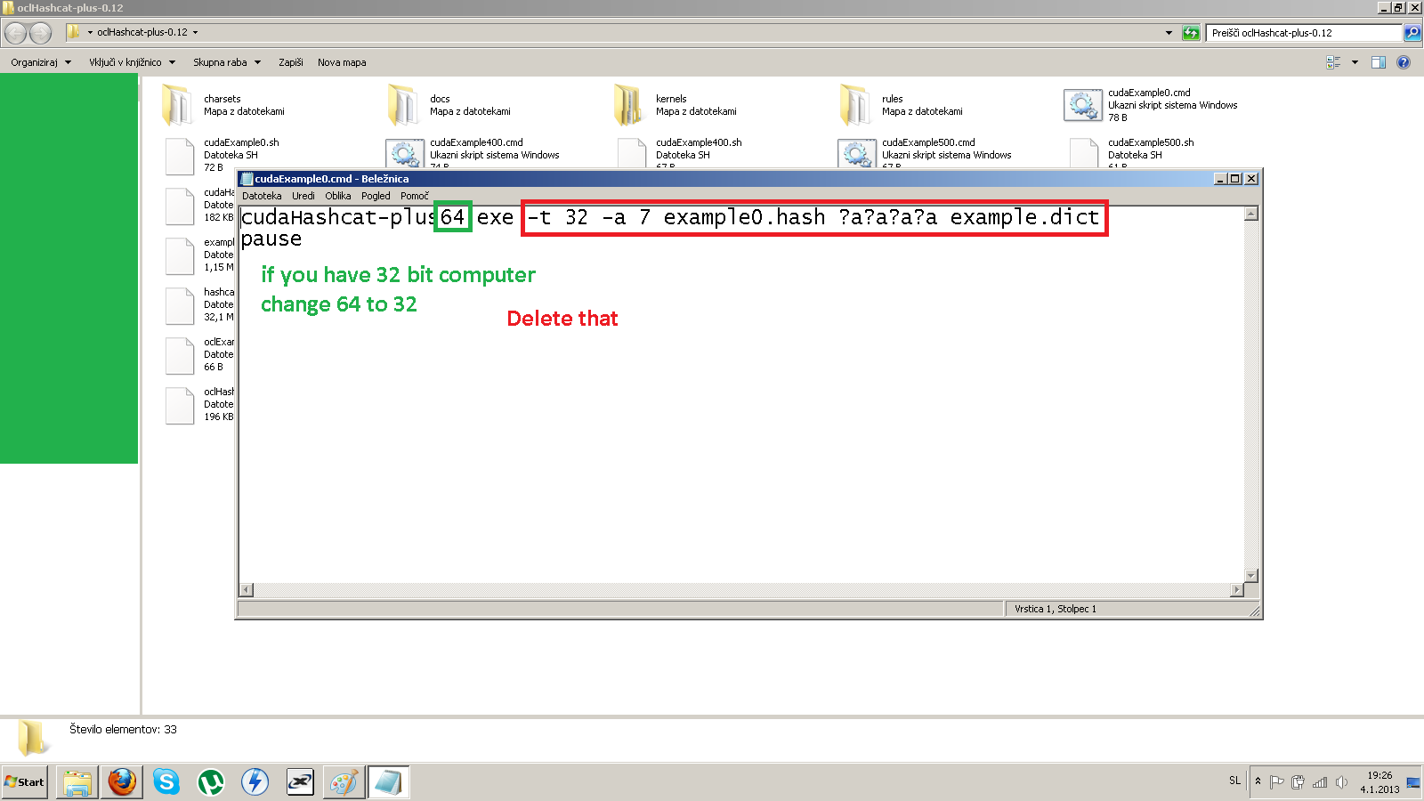This screenshot has height=801, width=1424.
Task: Click Notepad vertical scrollbar up arrow
Action: coord(1251,214)
